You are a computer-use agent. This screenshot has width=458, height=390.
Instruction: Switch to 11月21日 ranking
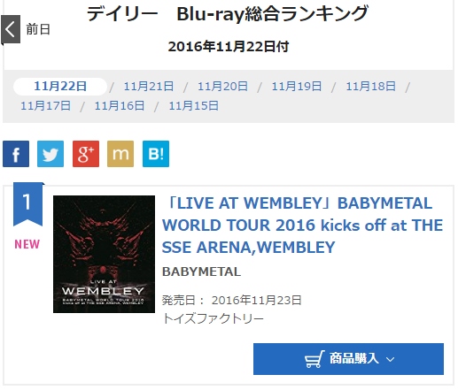(149, 87)
